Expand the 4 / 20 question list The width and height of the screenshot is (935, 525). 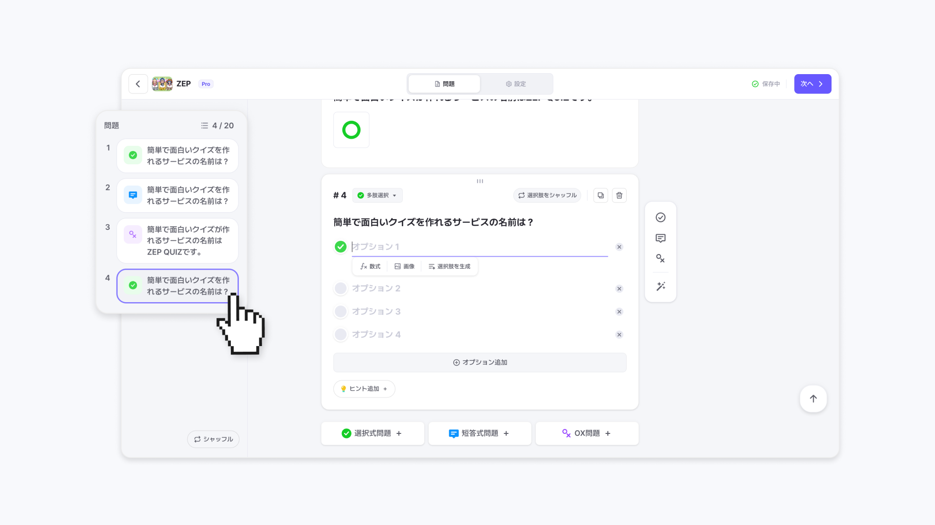(217, 126)
